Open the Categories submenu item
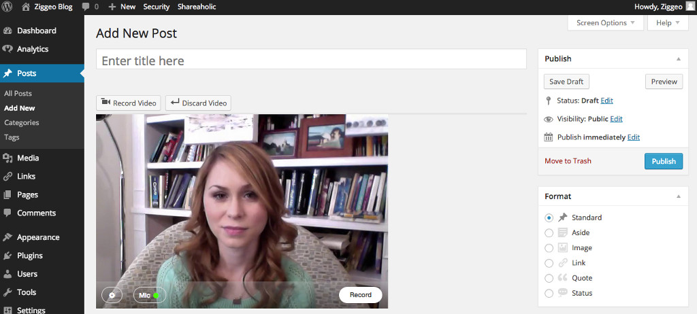 (x=21, y=122)
